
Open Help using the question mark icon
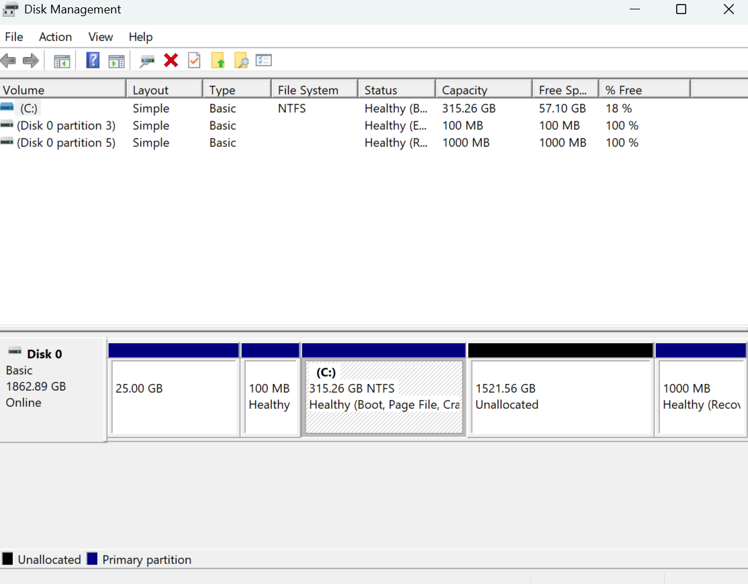click(x=92, y=60)
